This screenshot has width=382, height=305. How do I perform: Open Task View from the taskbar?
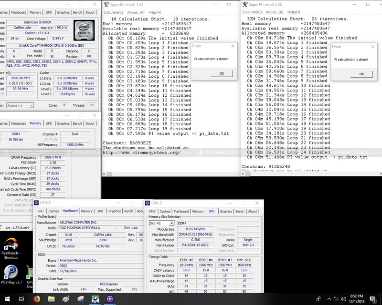(21, 299)
